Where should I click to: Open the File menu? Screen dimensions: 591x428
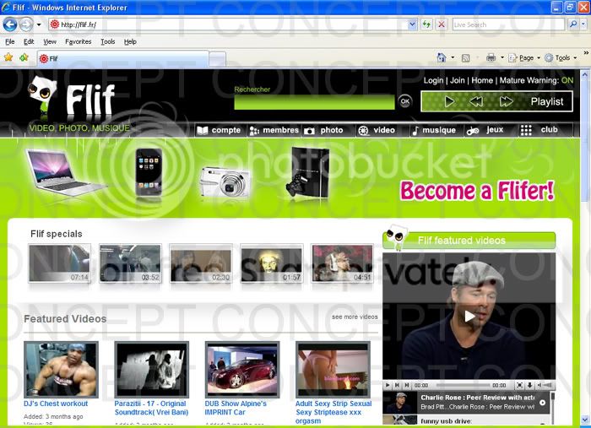(x=10, y=42)
